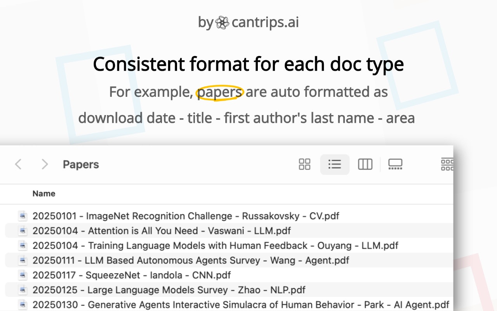Viewport: 497px width, 311px height.
Task: Click the PDF icon for Attention is All You Need
Action: tap(23, 231)
